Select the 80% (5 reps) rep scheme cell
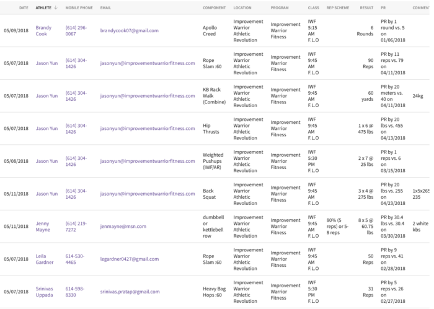434x309 pixels. pos(337,227)
